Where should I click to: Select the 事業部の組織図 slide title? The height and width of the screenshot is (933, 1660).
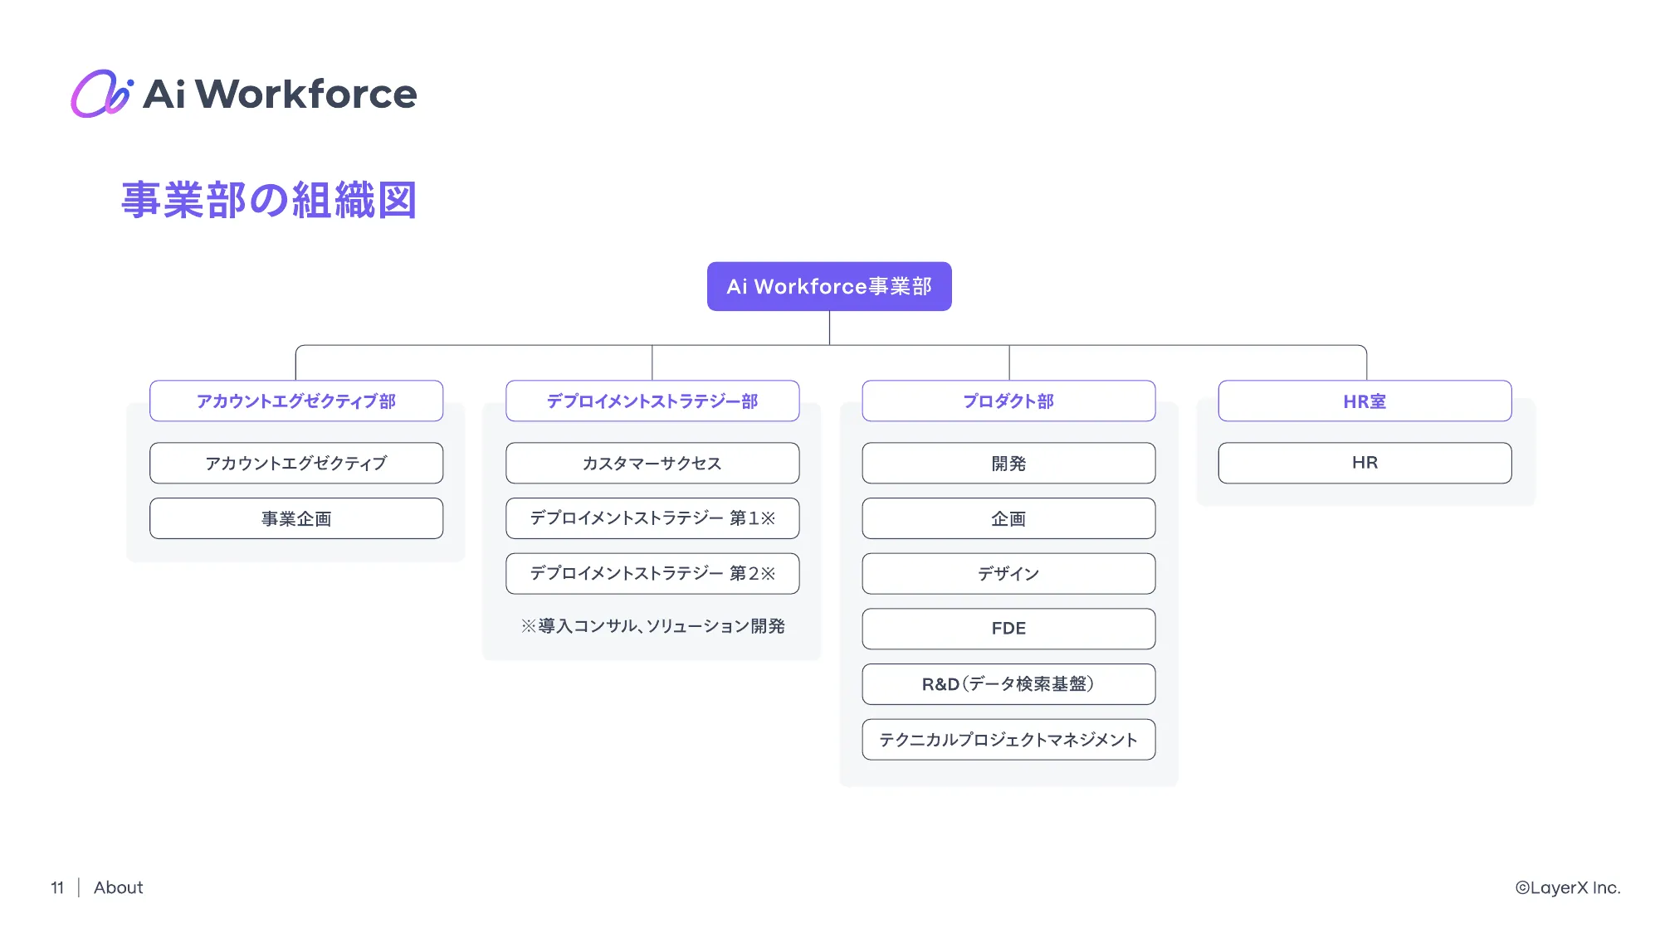tap(269, 199)
